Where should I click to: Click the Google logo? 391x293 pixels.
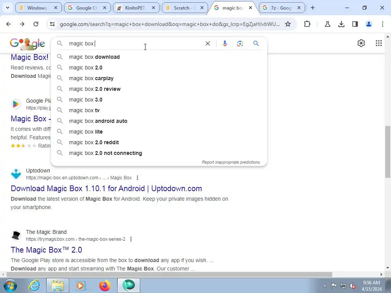click(27, 44)
